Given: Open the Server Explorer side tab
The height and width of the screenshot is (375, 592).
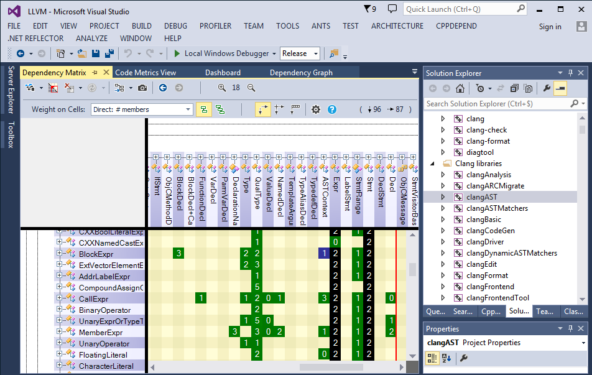Looking at the screenshot, I should 11,90.
